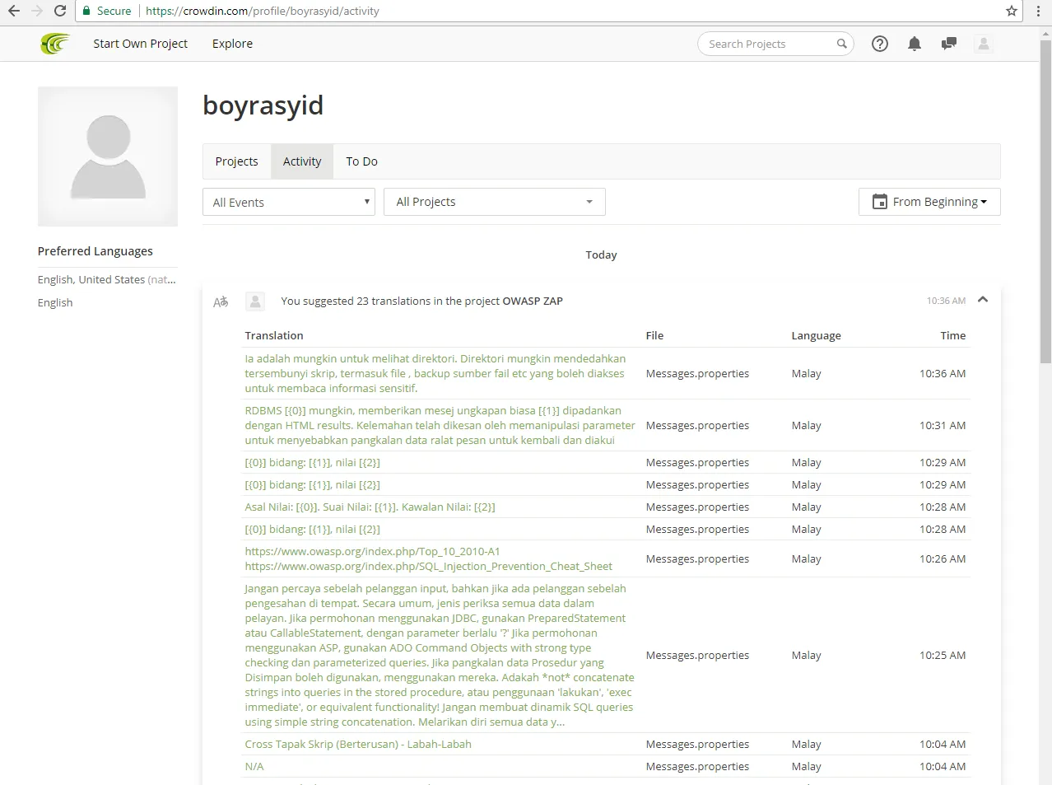Click the Time column header
The height and width of the screenshot is (785, 1052).
pyautogui.click(x=952, y=335)
